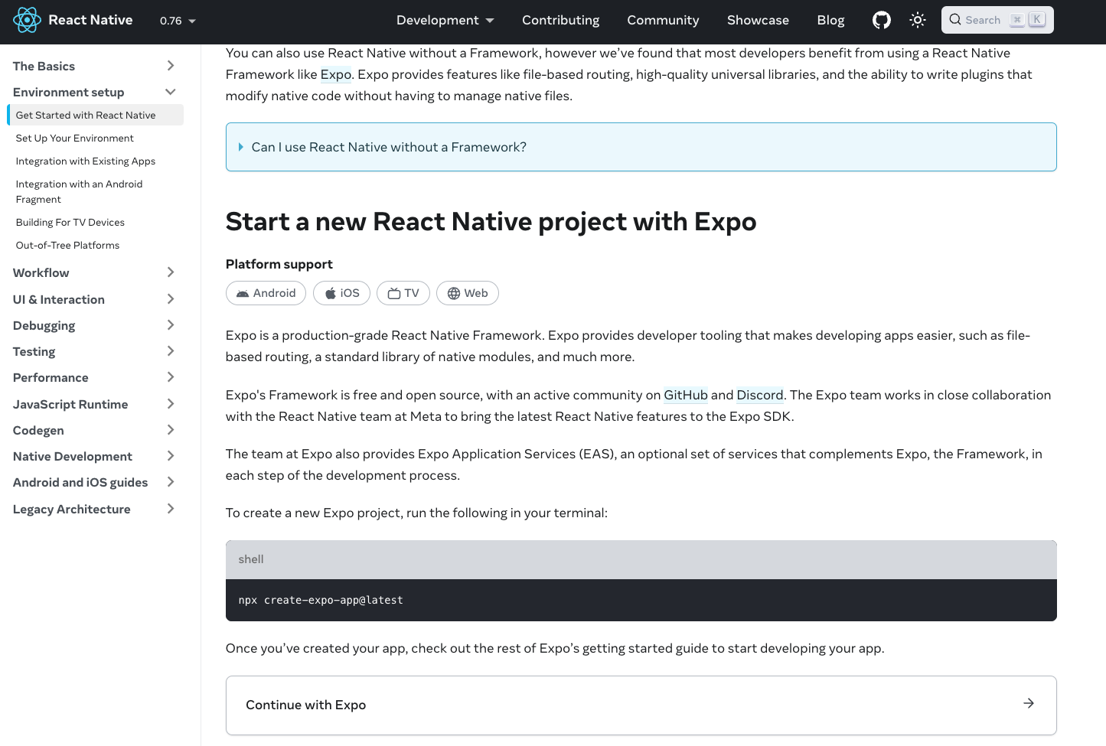Go to Community page
Image resolution: width=1106 pixels, height=746 pixels.
(x=663, y=20)
